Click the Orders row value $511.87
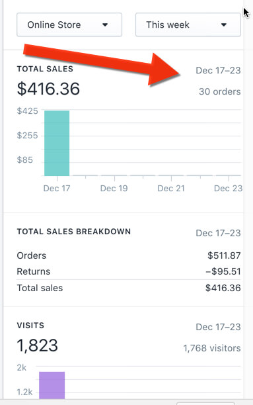 [224, 255]
